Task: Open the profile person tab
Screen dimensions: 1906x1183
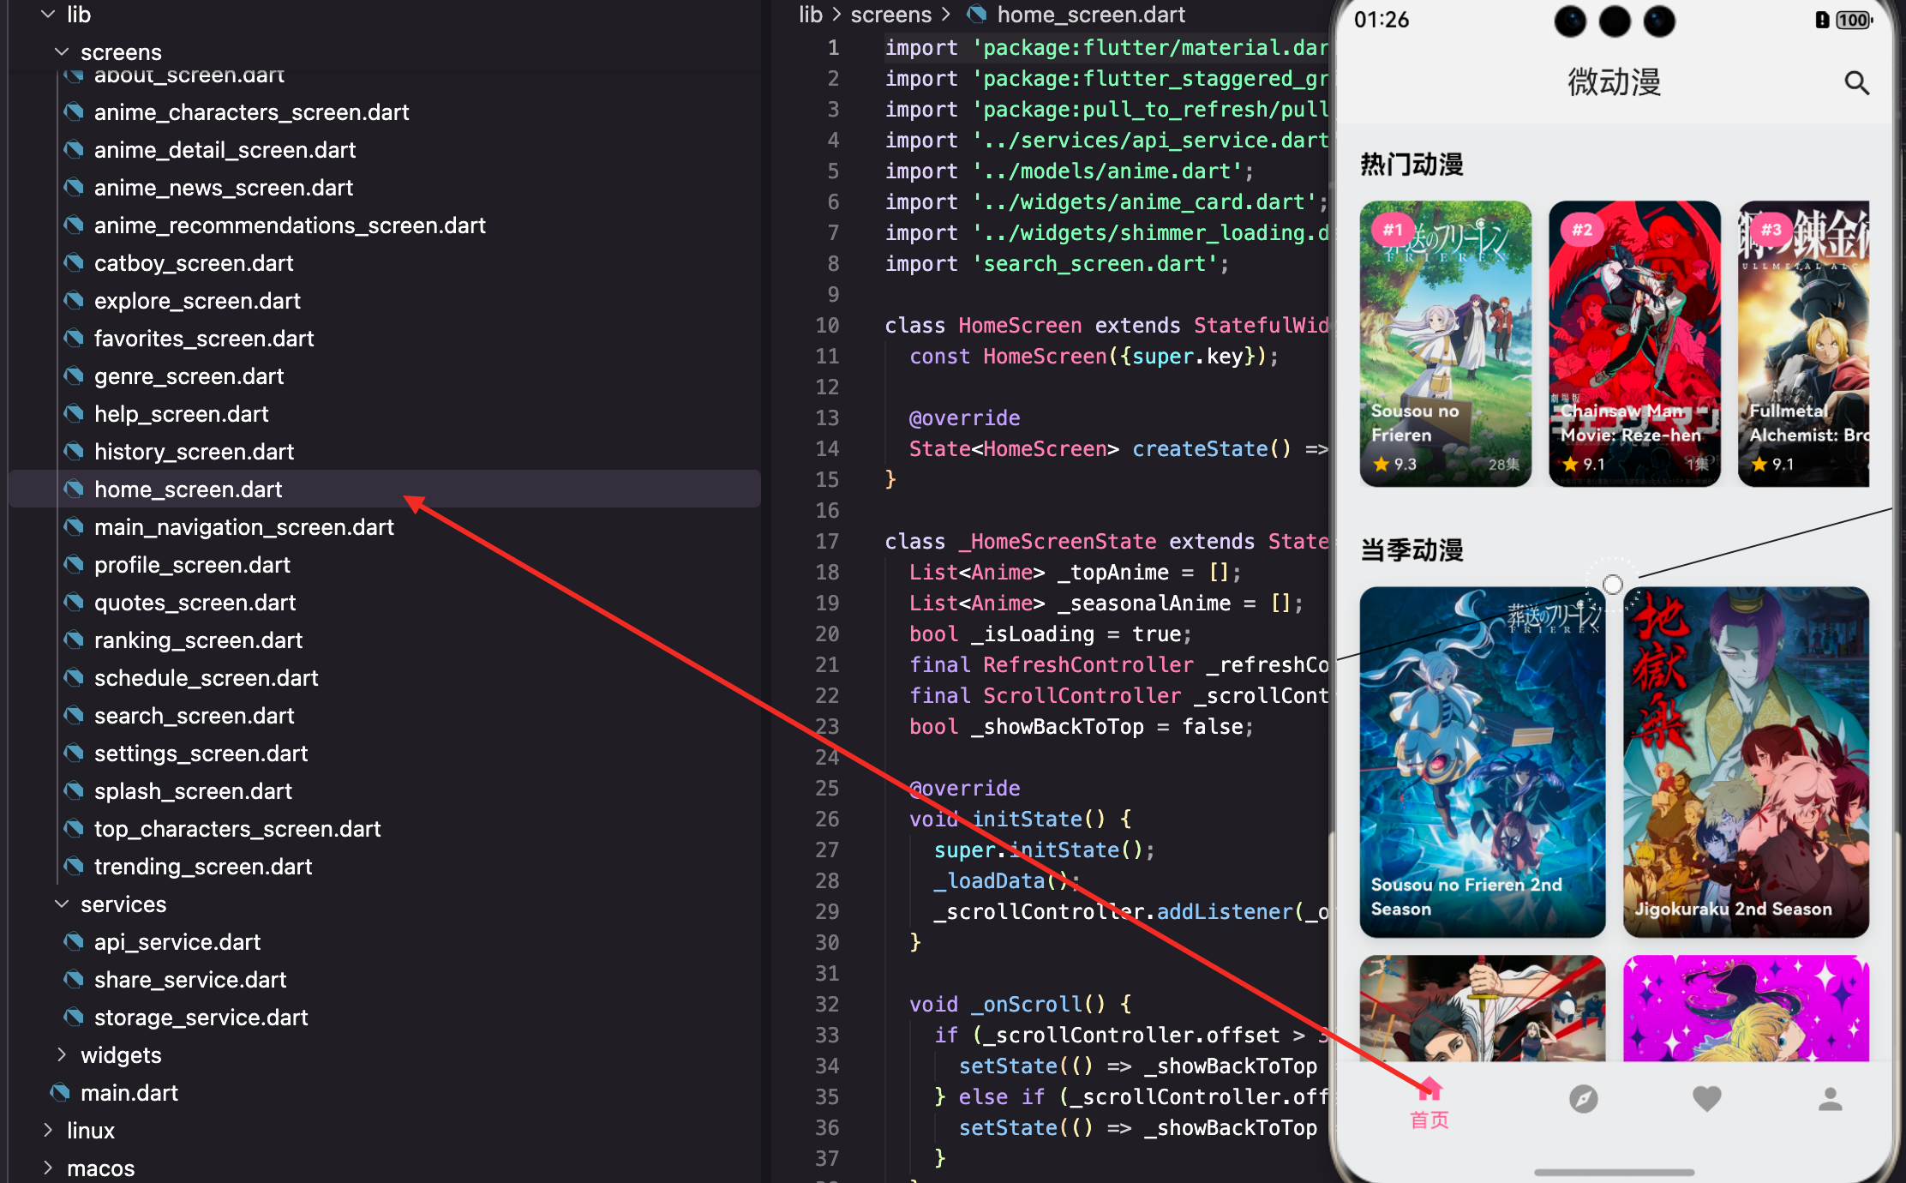Action: 1830,1098
